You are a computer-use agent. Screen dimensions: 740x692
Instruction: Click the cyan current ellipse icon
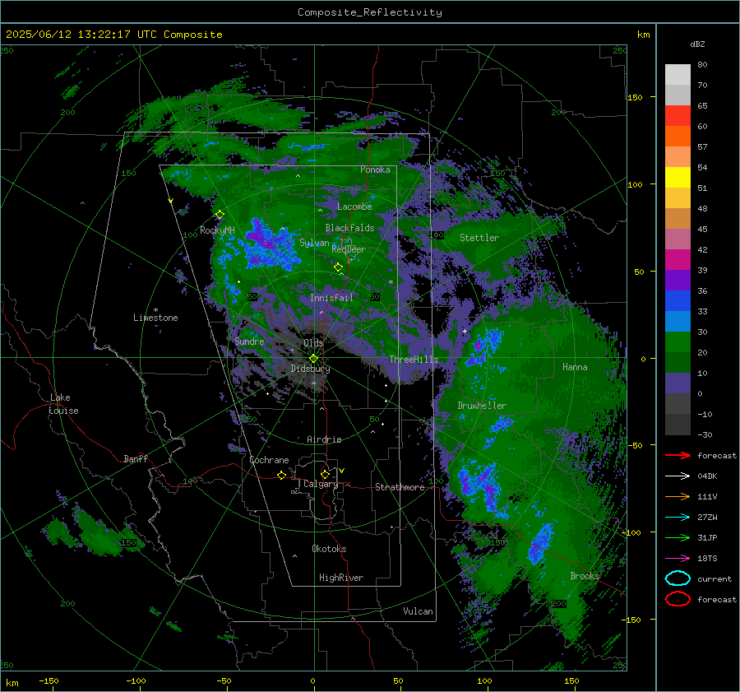point(678,578)
